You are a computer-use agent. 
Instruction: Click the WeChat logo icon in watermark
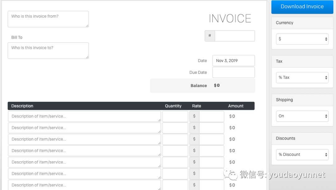click(230, 175)
